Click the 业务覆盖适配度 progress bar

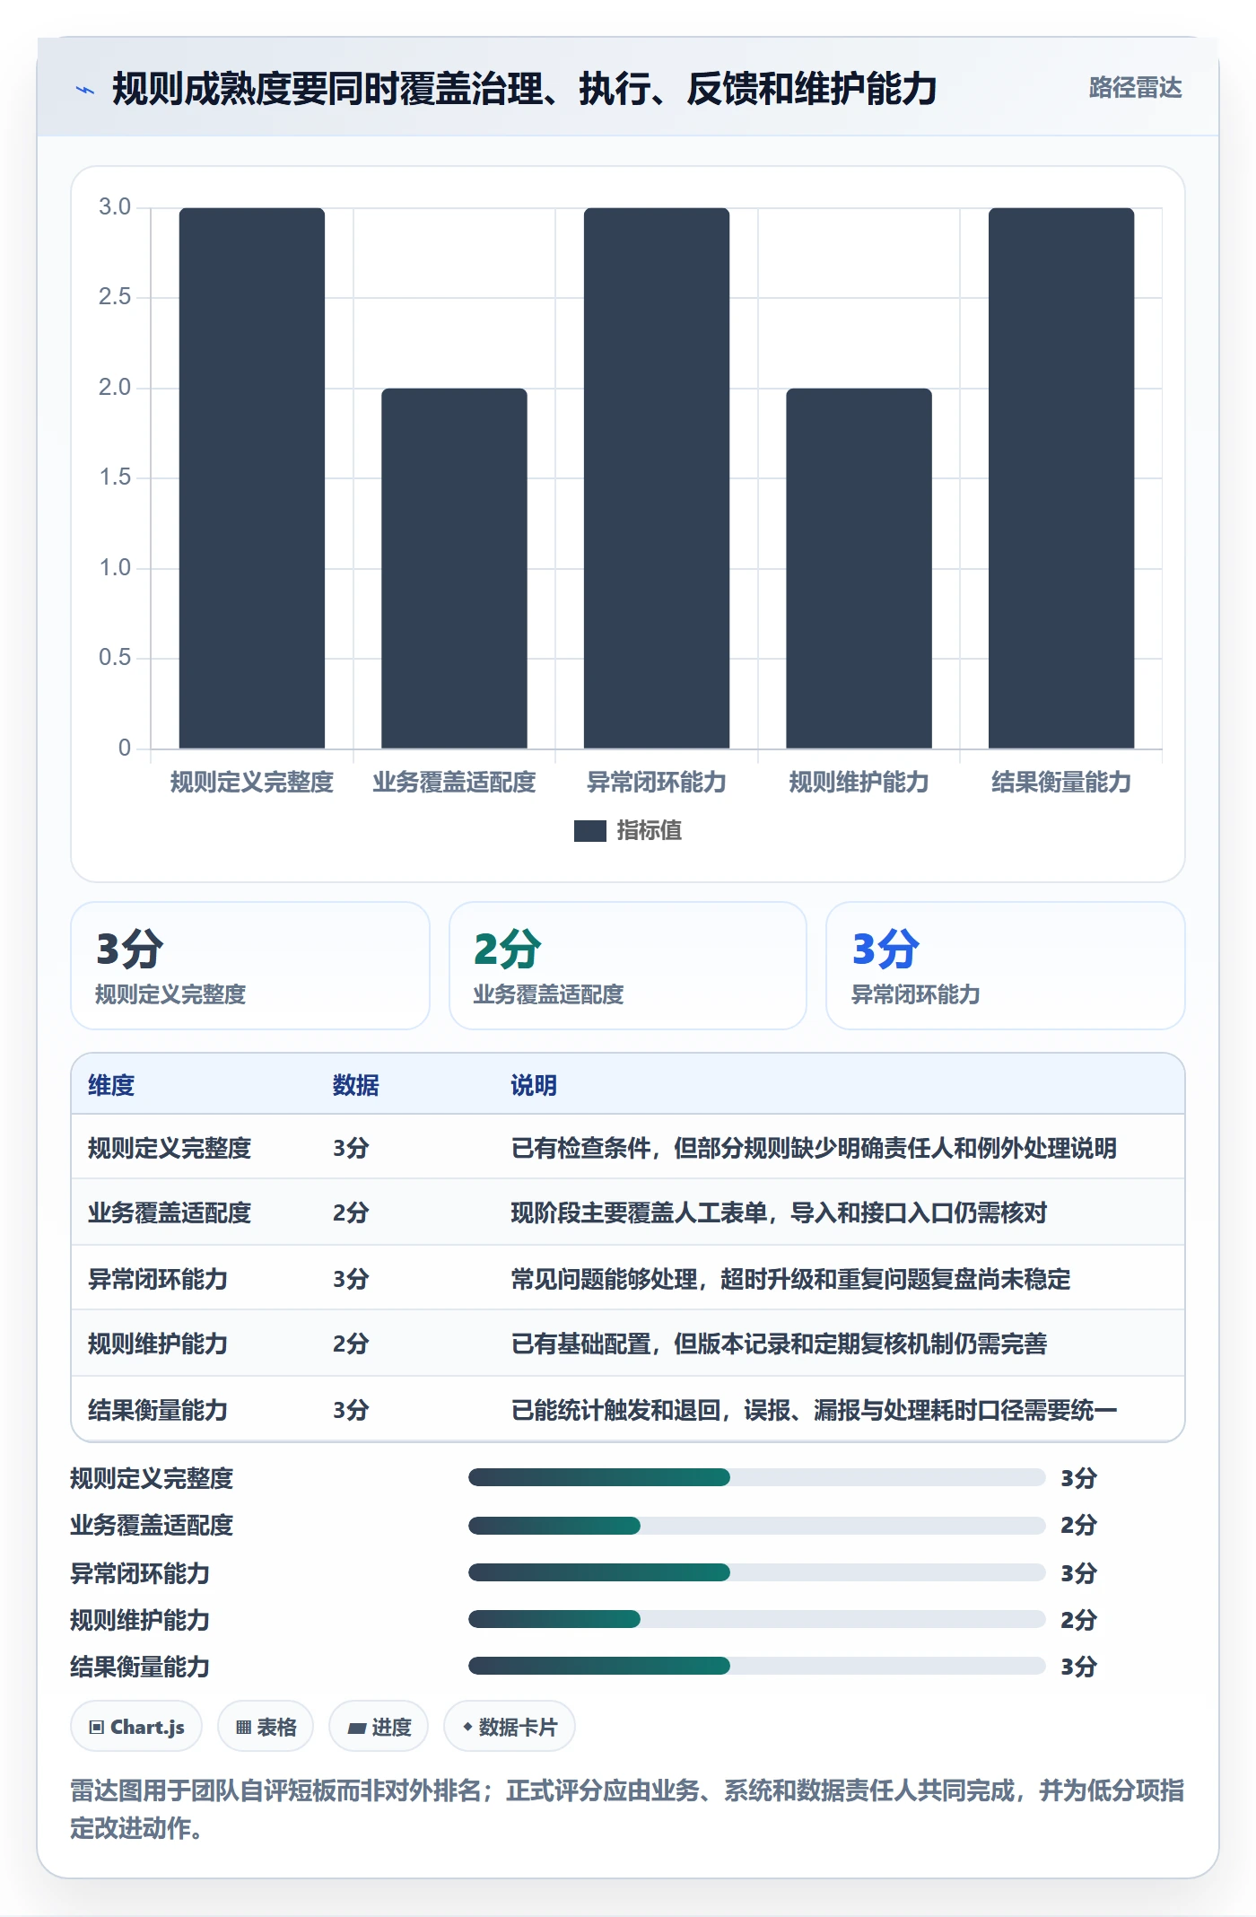pyautogui.click(x=756, y=1525)
